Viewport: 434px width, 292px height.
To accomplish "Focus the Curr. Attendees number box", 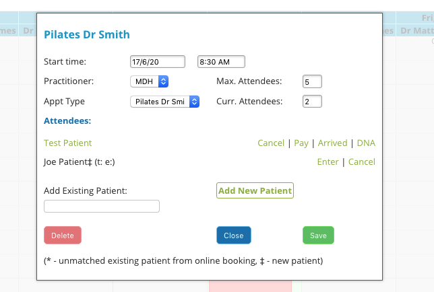I will point(312,102).
